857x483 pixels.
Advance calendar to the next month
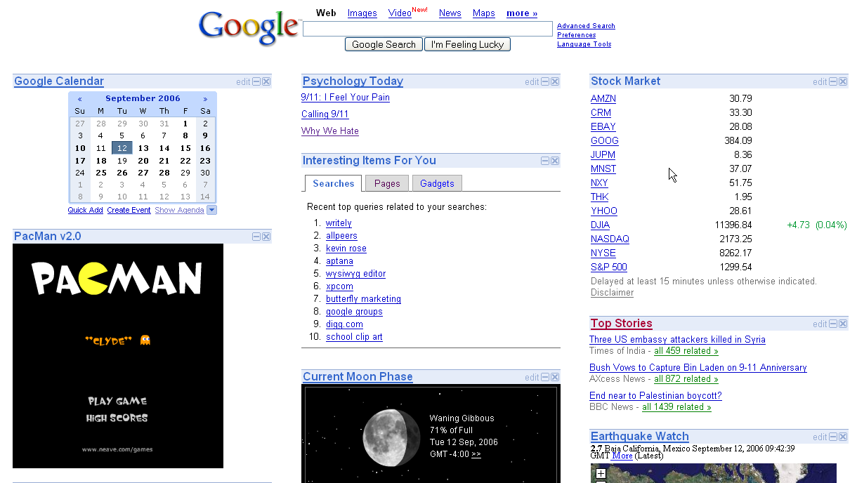[x=205, y=99]
